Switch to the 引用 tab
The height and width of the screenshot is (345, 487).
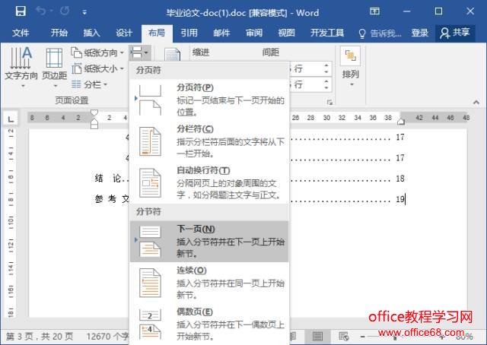click(189, 33)
